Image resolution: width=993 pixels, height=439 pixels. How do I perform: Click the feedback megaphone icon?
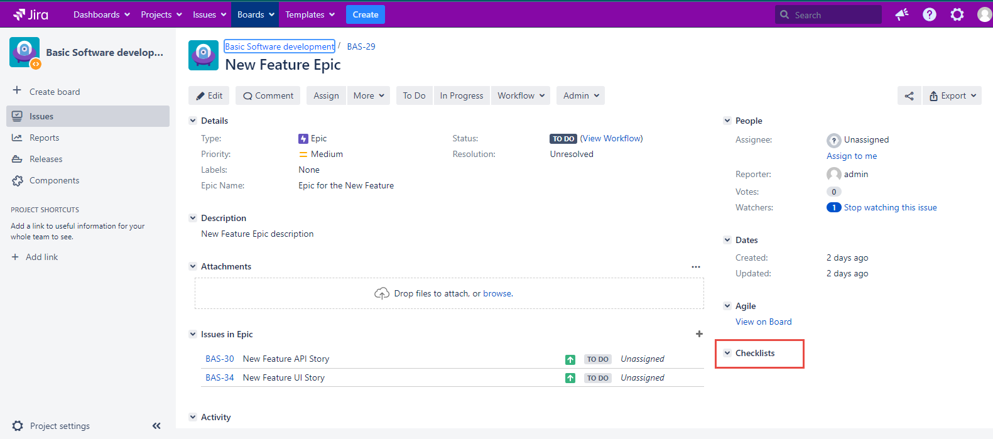[x=902, y=14]
